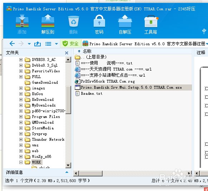
Task: Click the file list horizontal scrollbar thumb
Action: [91, 174]
